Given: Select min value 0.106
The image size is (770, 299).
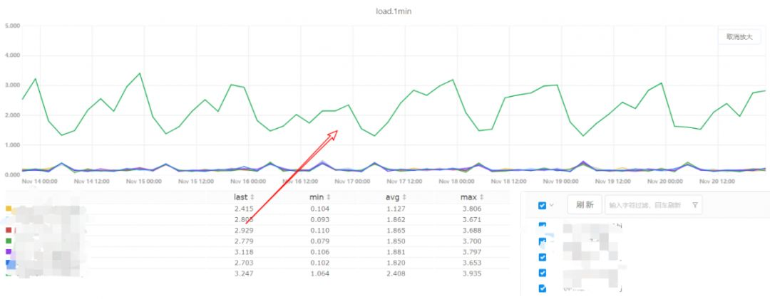Looking at the screenshot, I should pos(319,252).
